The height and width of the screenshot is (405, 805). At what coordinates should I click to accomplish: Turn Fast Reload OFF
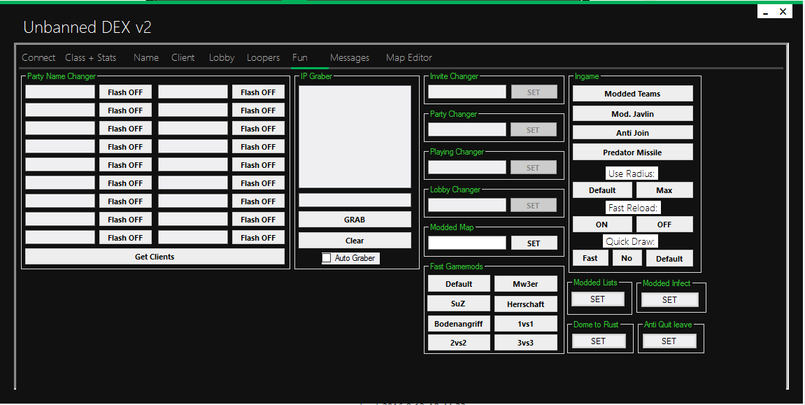click(664, 225)
